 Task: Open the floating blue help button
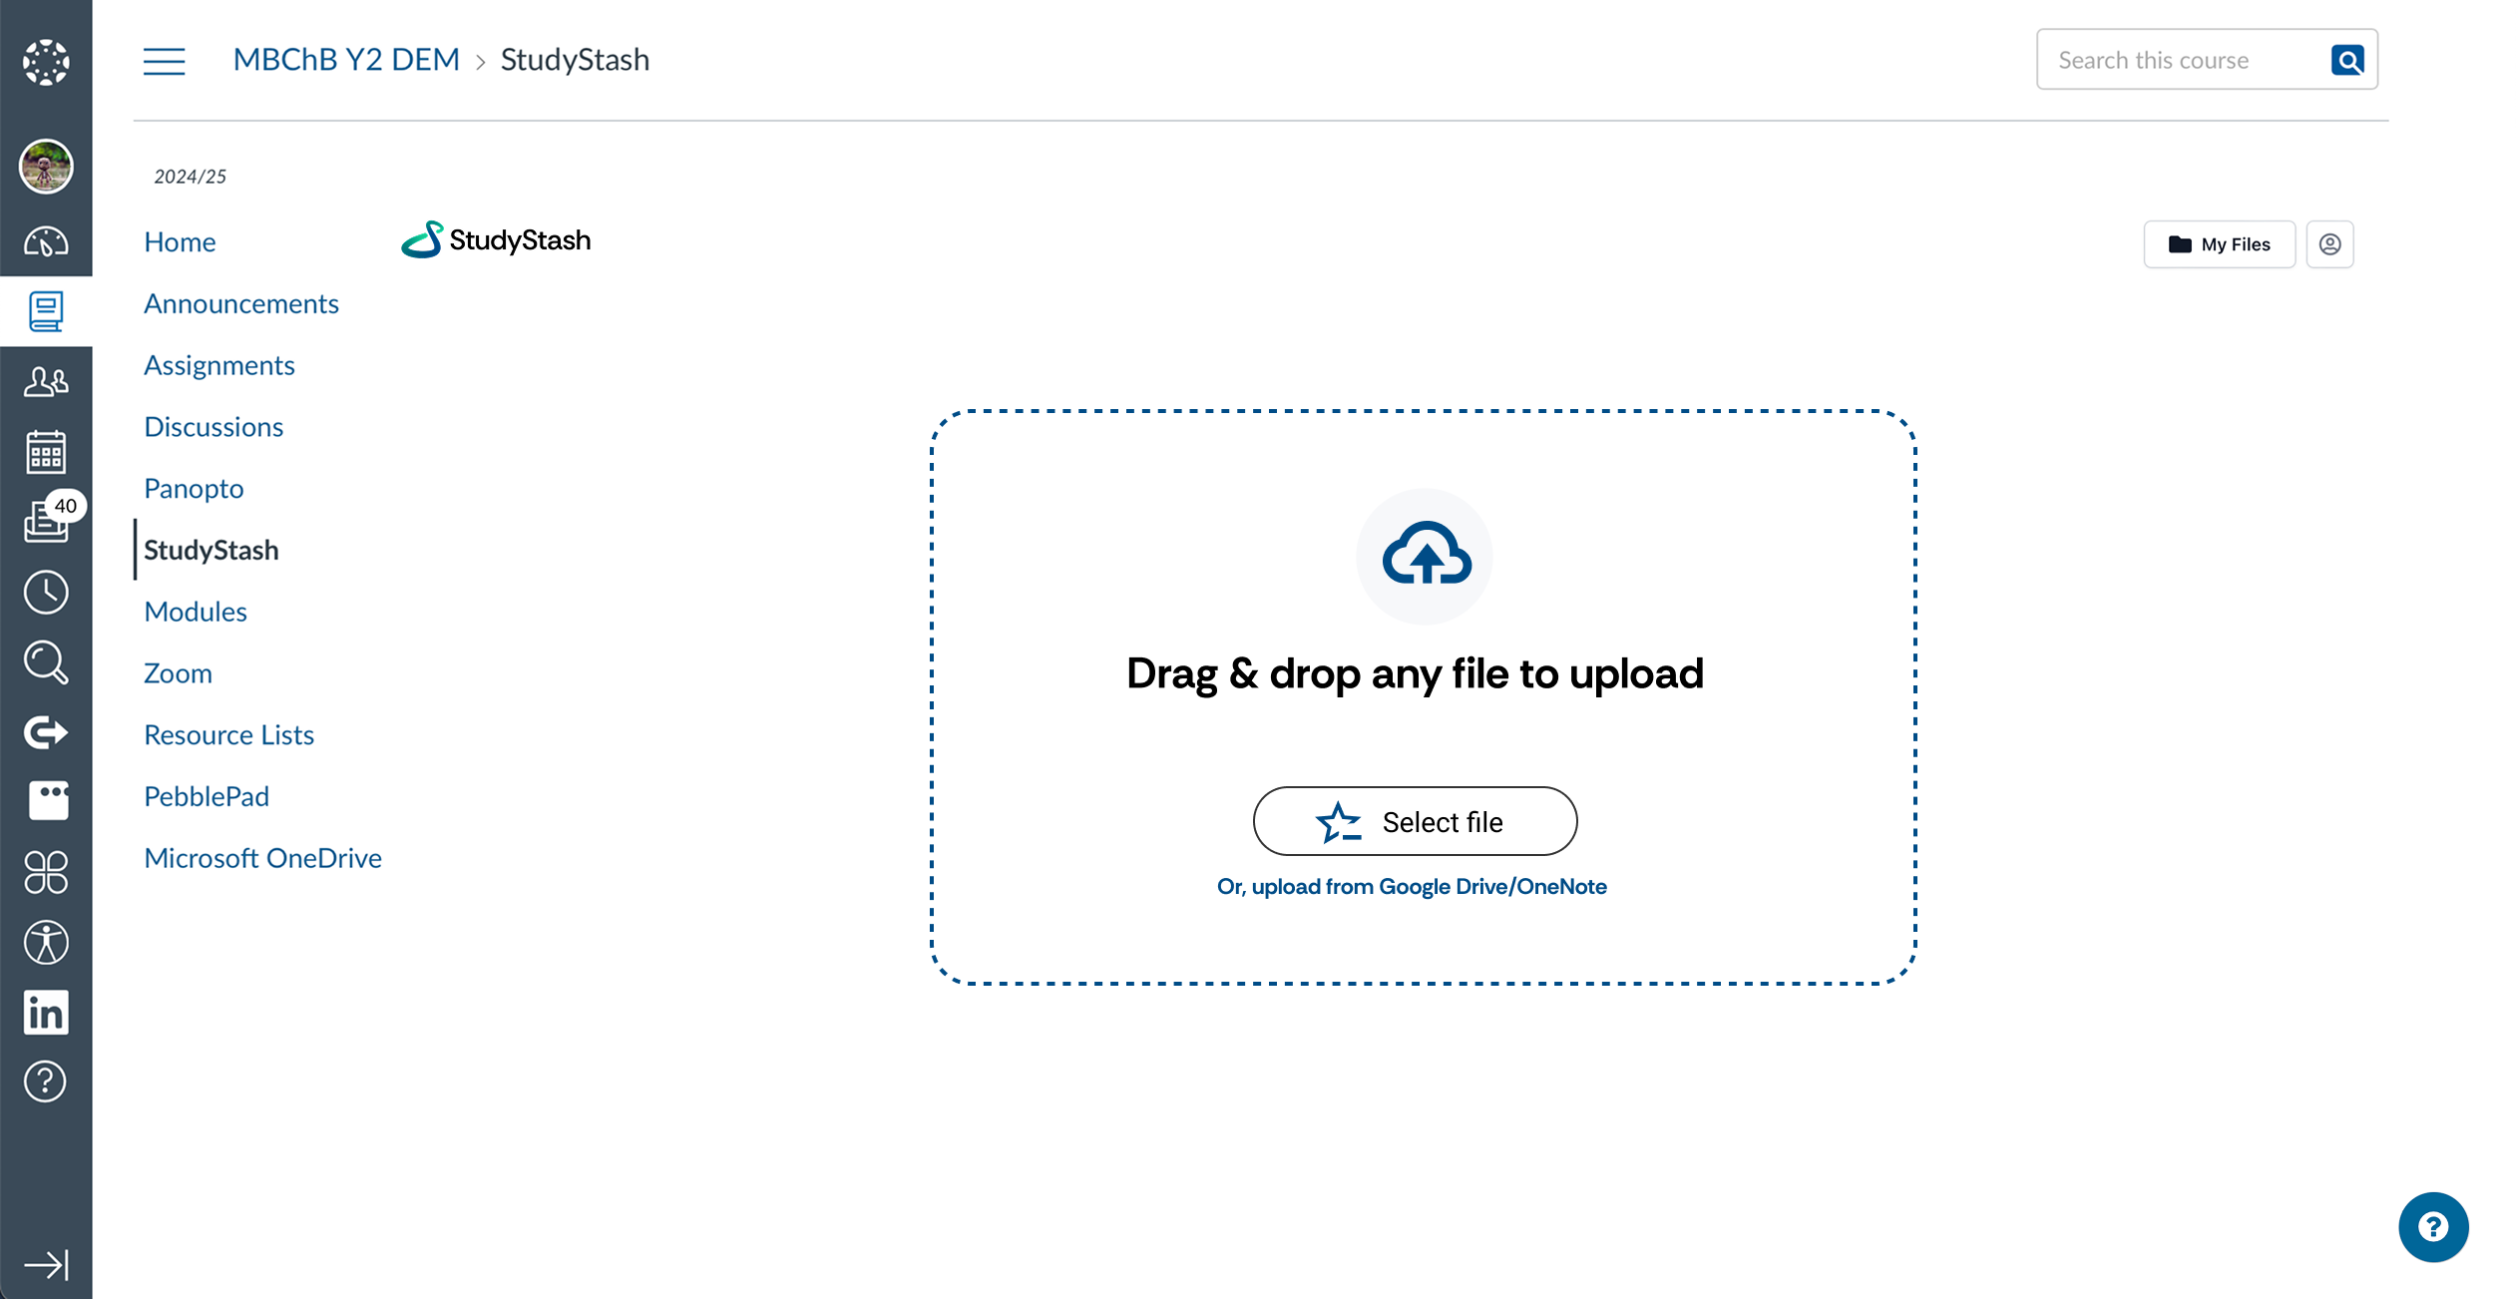(x=2433, y=1227)
